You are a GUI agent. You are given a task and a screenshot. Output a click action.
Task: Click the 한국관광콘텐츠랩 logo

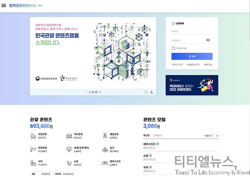coord(23,5)
